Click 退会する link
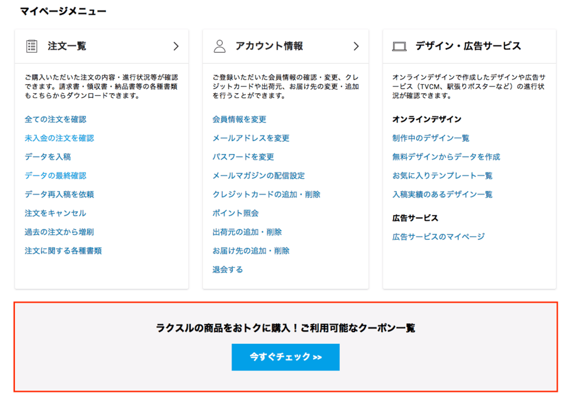The image size is (582, 402). 227,270
